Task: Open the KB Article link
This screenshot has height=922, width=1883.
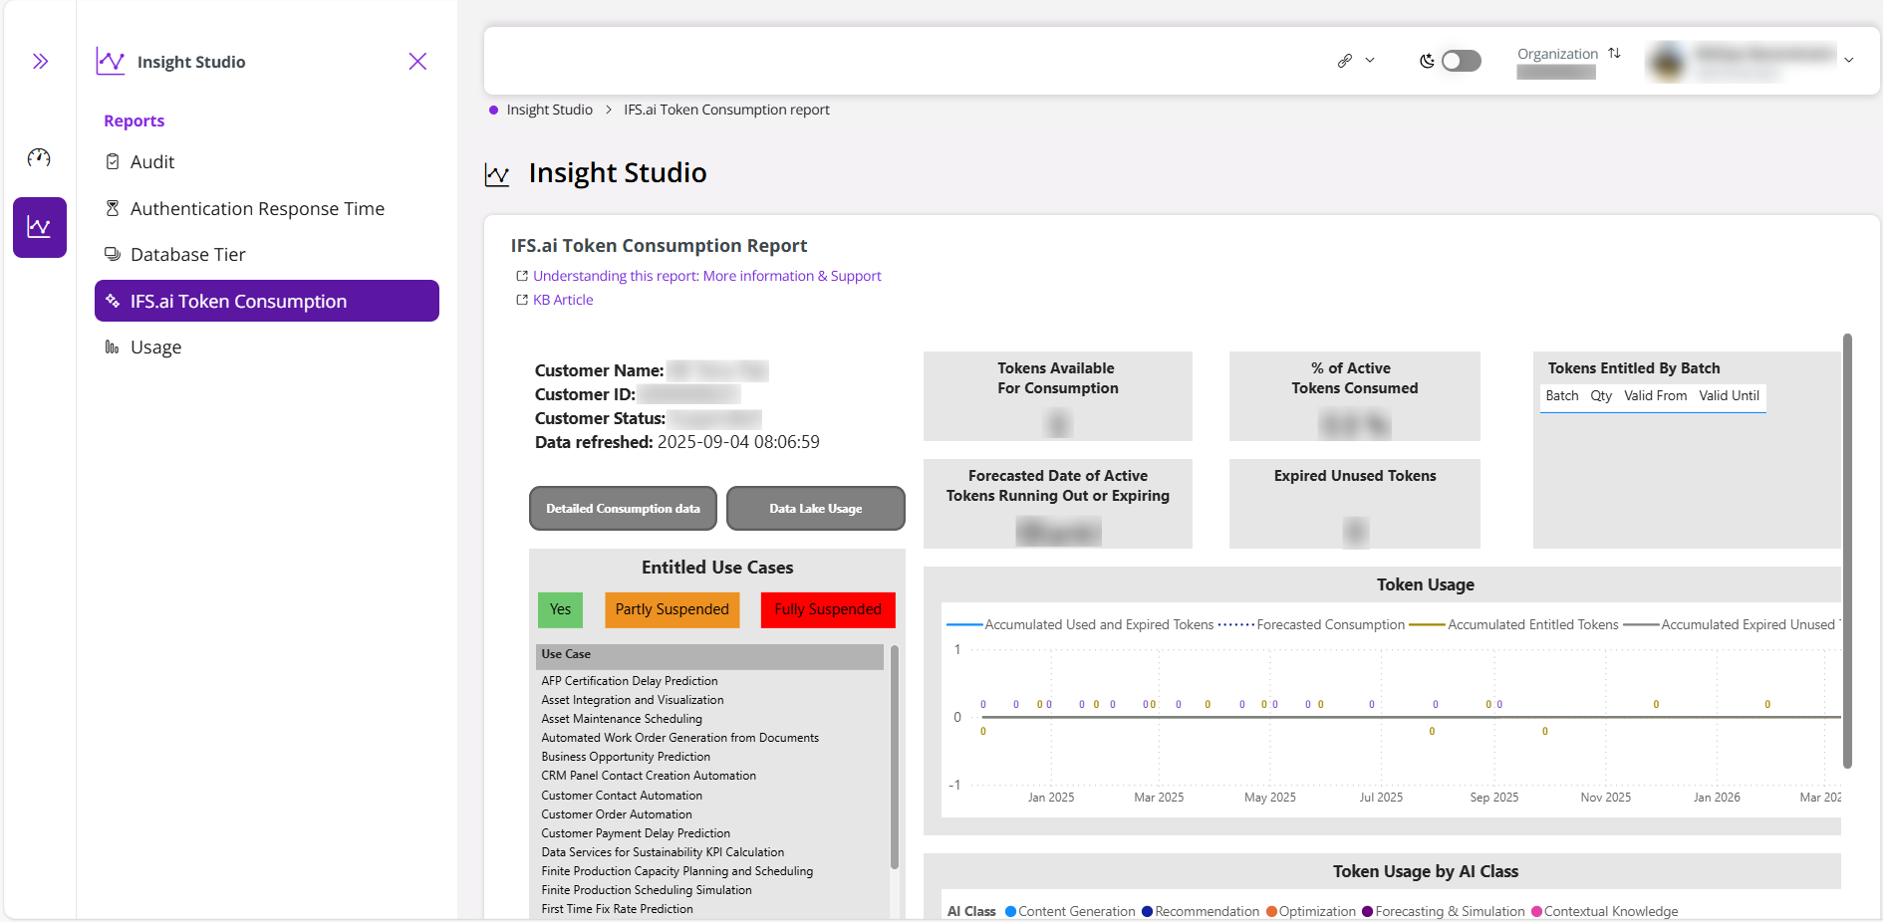Action: coord(563,300)
